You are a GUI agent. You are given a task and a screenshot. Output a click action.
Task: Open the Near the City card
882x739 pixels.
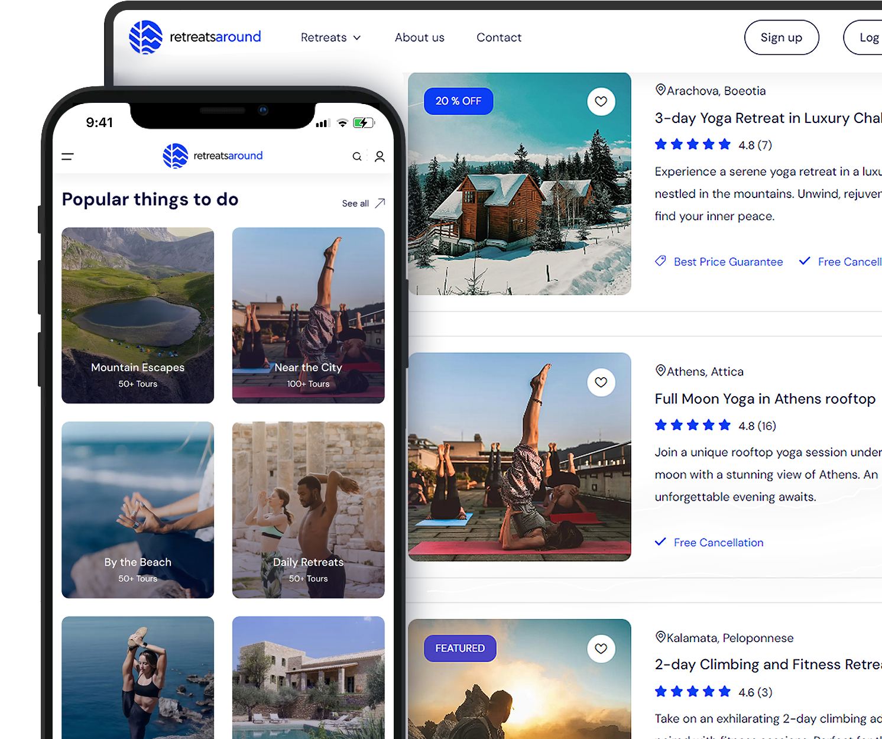click(309, 316)
